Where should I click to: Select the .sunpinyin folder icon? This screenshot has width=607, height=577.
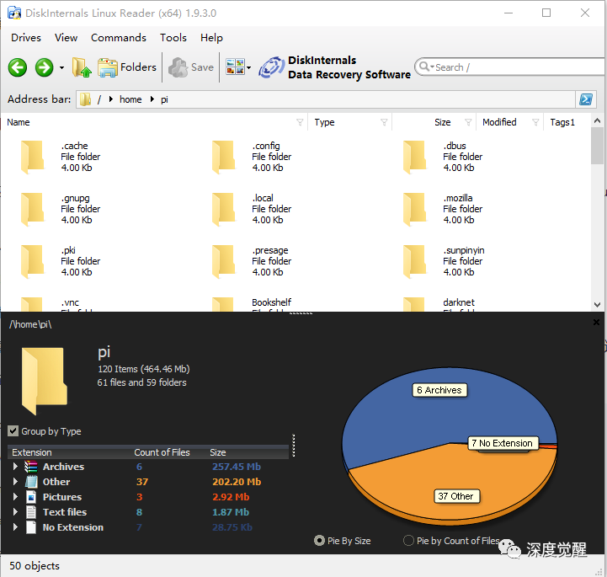pyautogui.click(x=415, y=261)
